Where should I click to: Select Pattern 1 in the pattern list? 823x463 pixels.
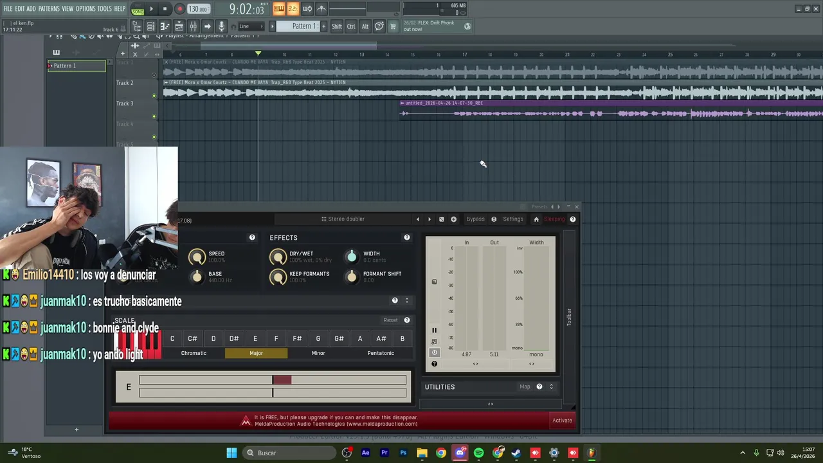pyautogui.click(x=77, y=66)
